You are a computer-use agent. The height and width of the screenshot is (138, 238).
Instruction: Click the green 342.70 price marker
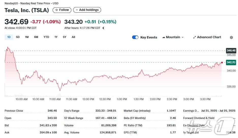click(x=231, y=62)
